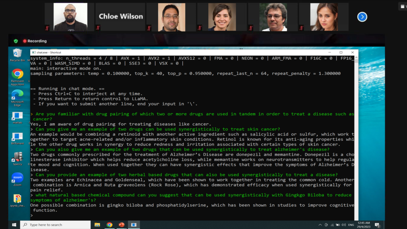Open the Windows Start menu

(14, 225)
